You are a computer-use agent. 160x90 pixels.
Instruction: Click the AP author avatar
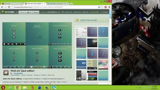6,73
